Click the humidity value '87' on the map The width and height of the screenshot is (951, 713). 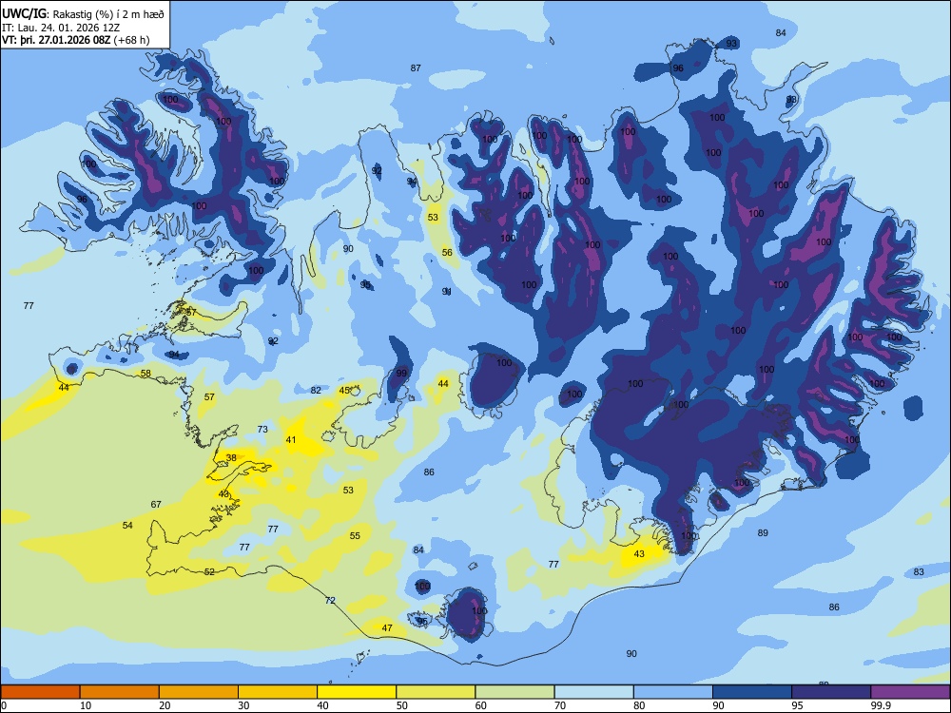pos(416,67)
